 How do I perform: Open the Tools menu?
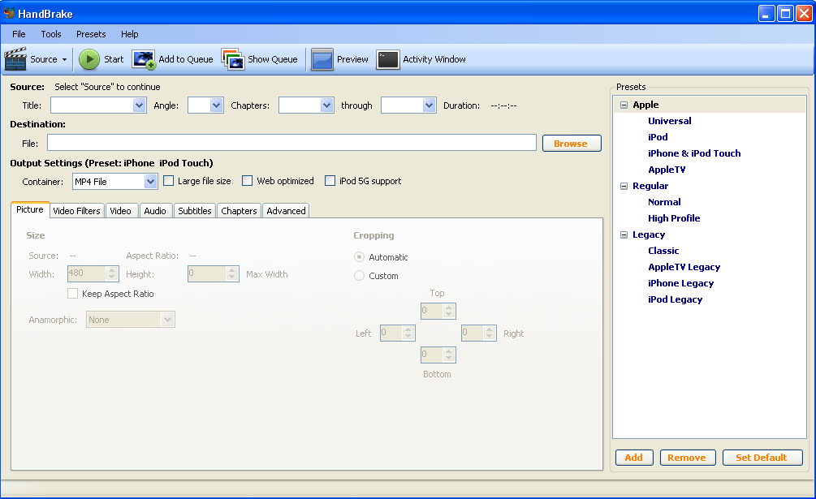pos(51,34)
